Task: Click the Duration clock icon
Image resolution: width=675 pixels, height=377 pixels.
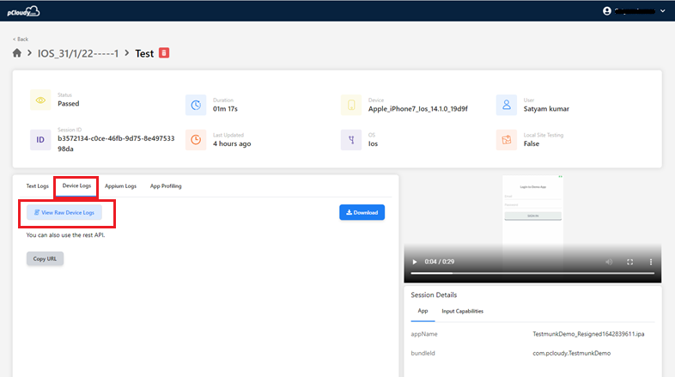Action: click(196, 105)
